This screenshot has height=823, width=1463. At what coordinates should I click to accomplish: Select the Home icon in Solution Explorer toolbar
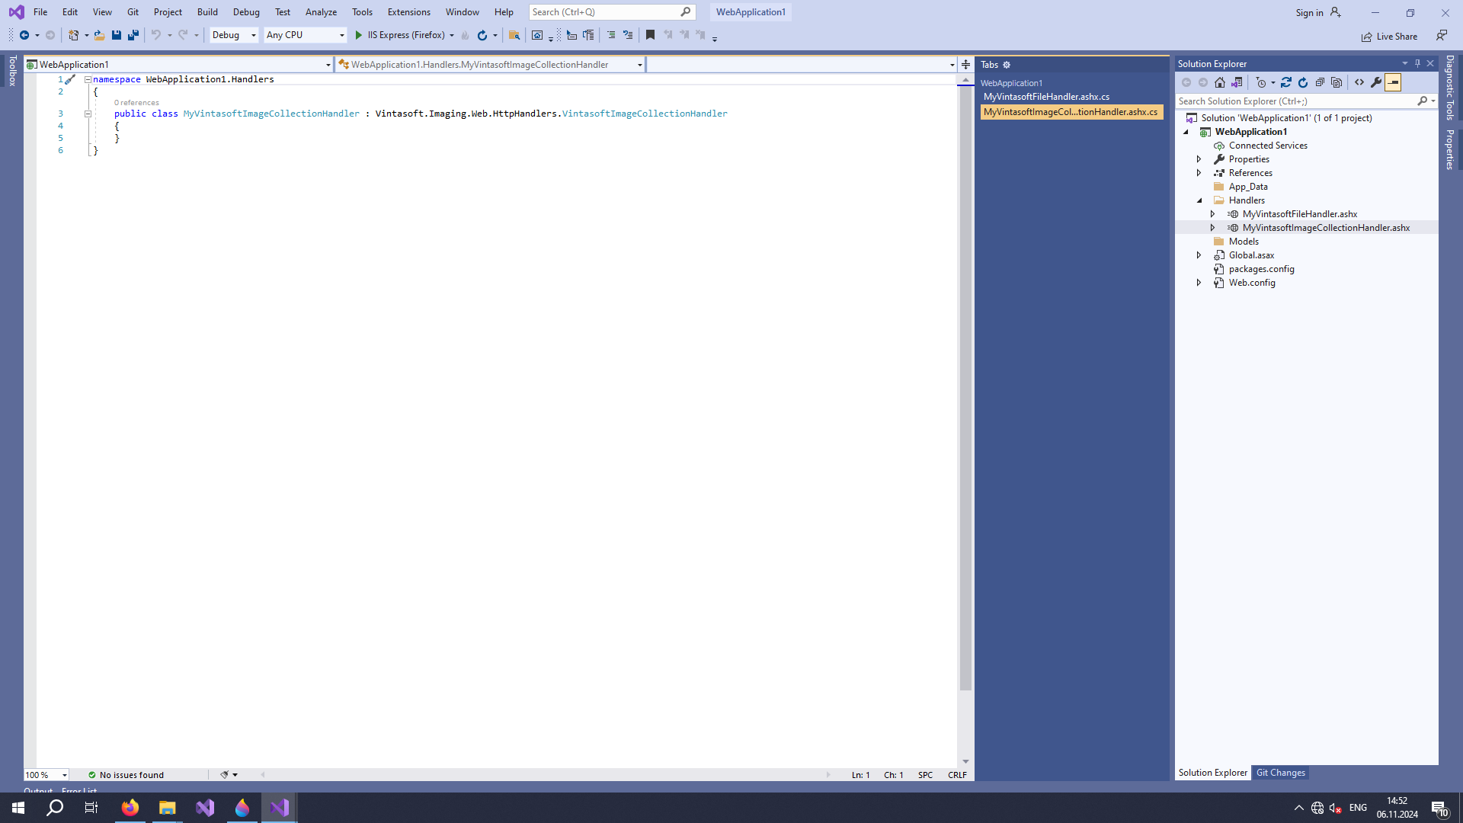coord(1220,82)
